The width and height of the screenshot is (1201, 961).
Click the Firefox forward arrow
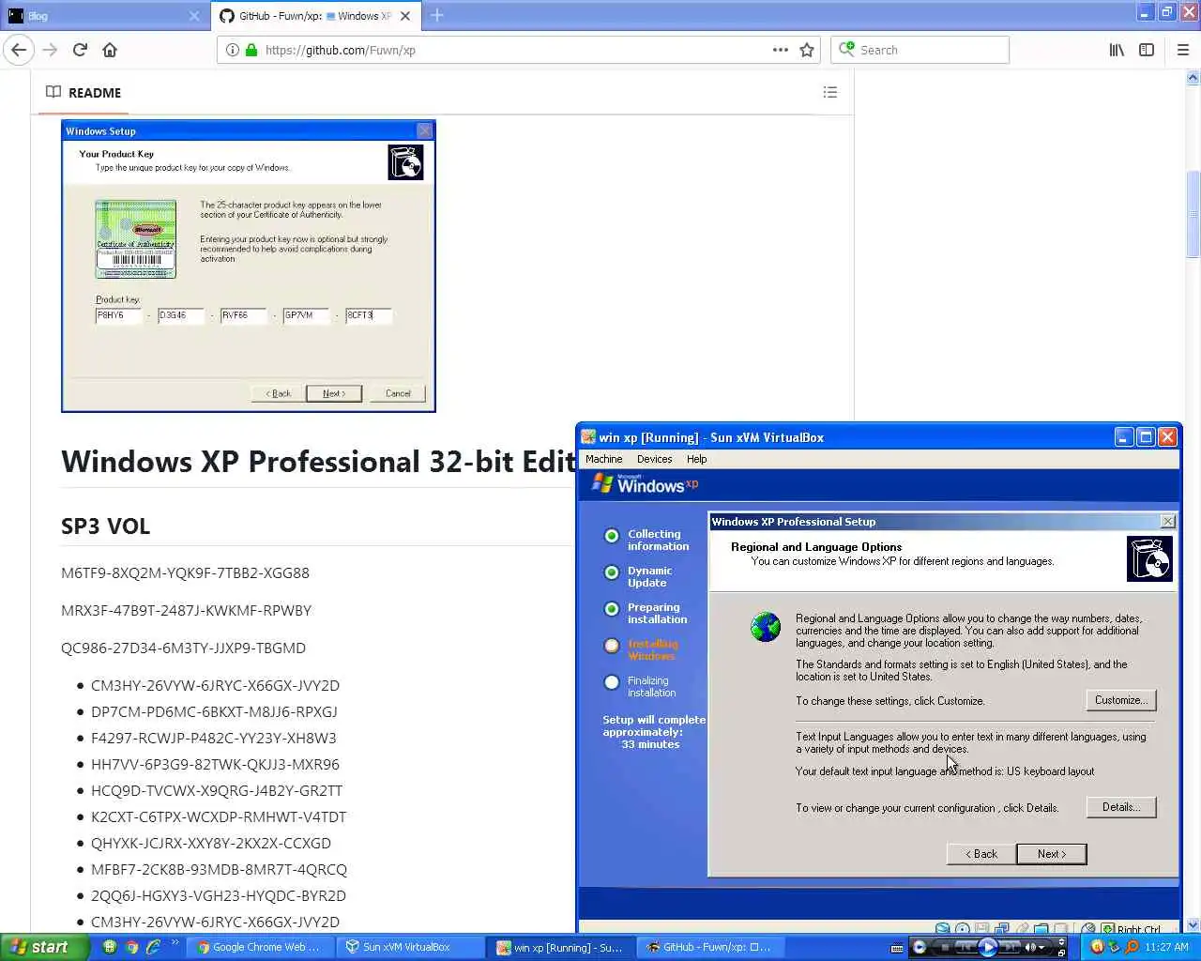tap(50, 50)
